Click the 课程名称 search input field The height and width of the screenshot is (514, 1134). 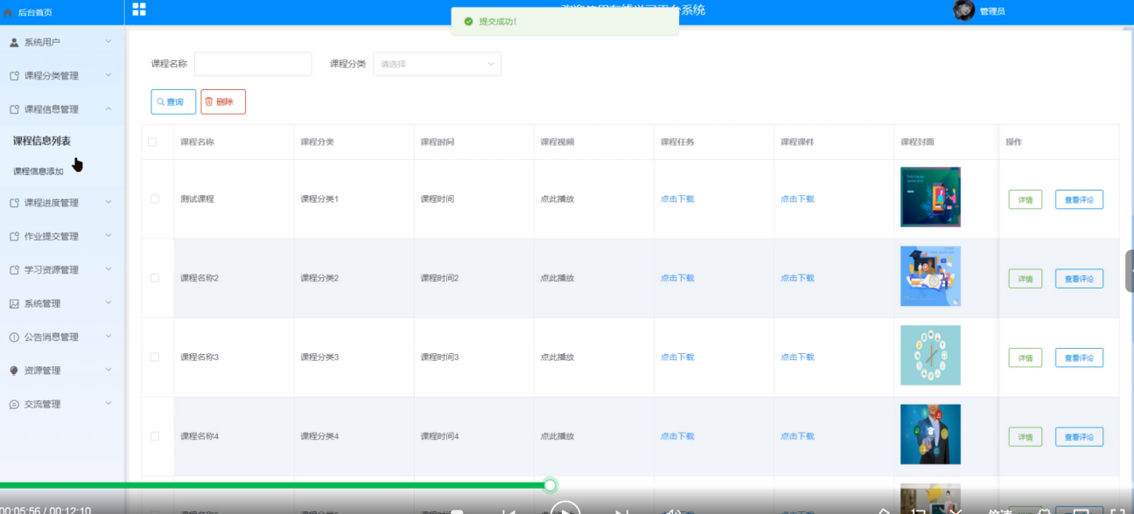[x=253, y=64]
